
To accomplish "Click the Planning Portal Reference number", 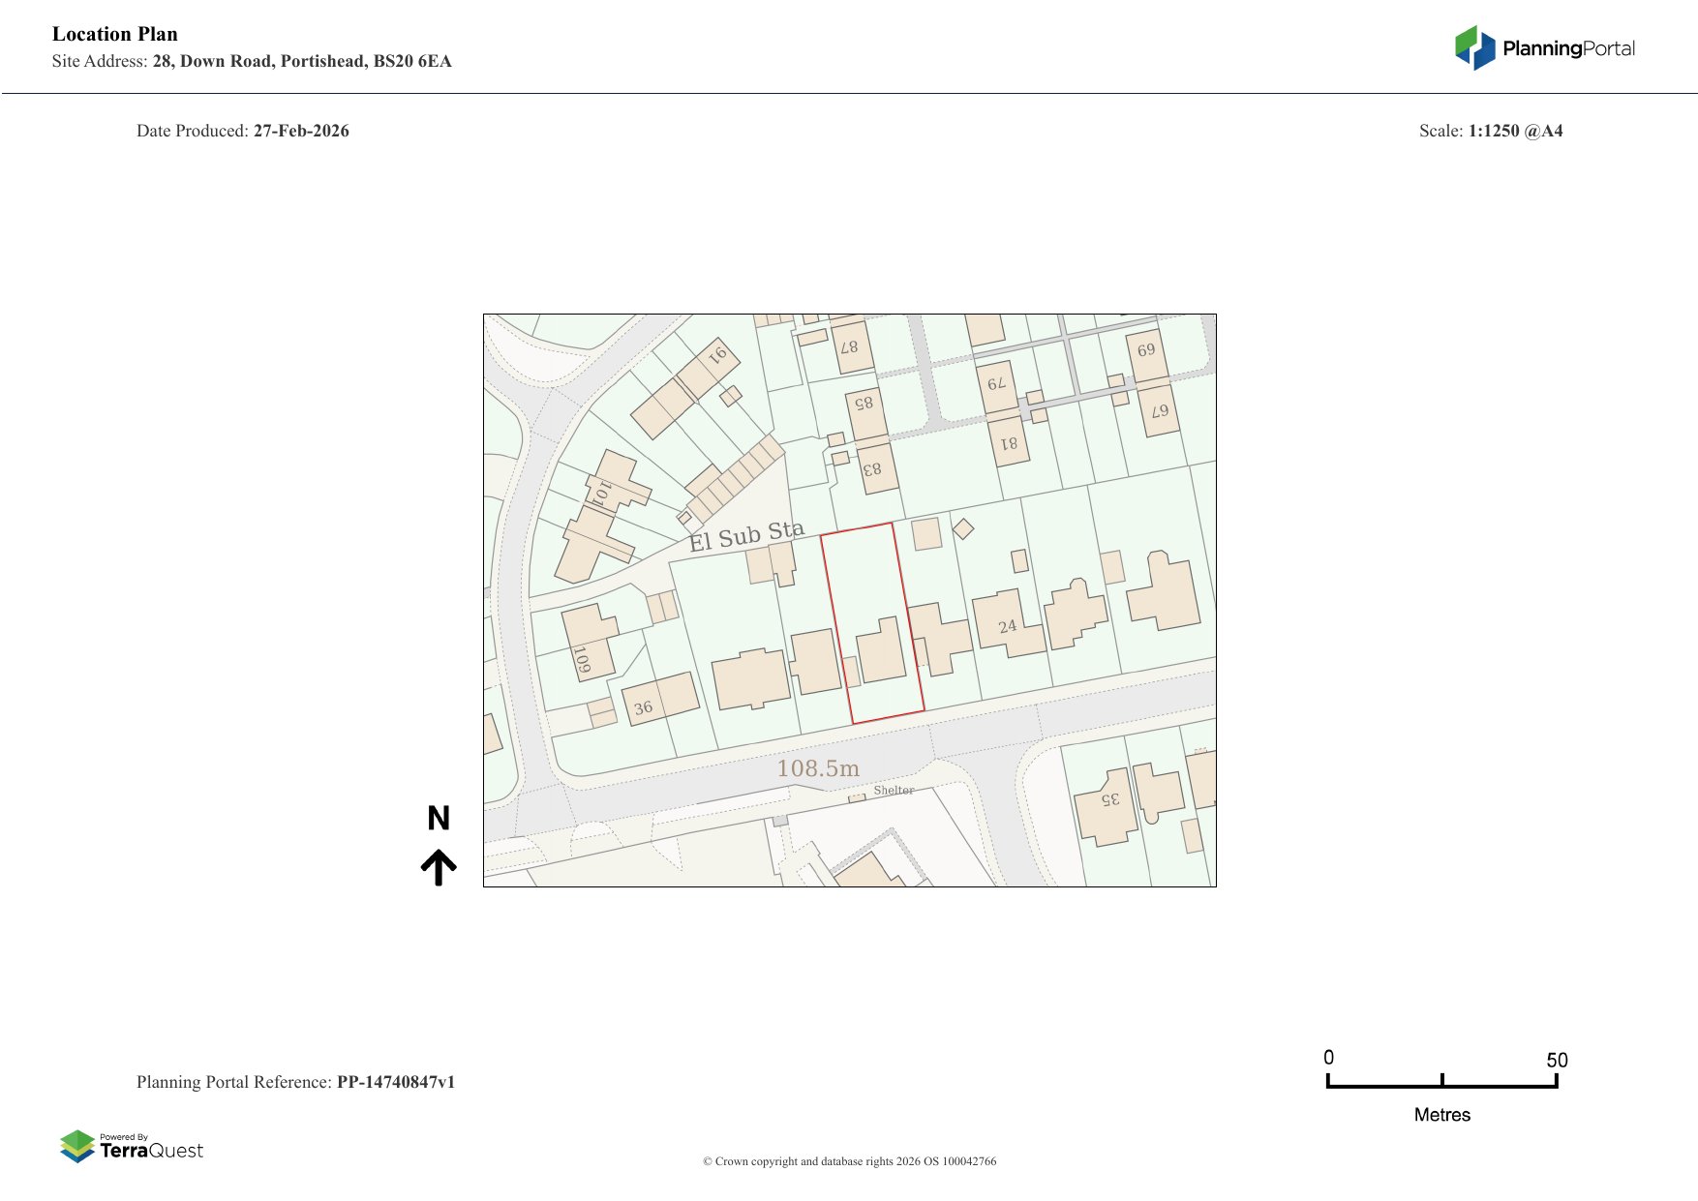I will (x=395, y=1082).
